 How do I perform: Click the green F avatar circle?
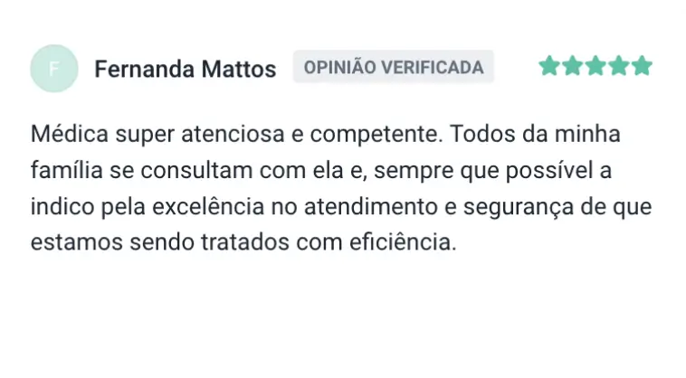[55, 68]
